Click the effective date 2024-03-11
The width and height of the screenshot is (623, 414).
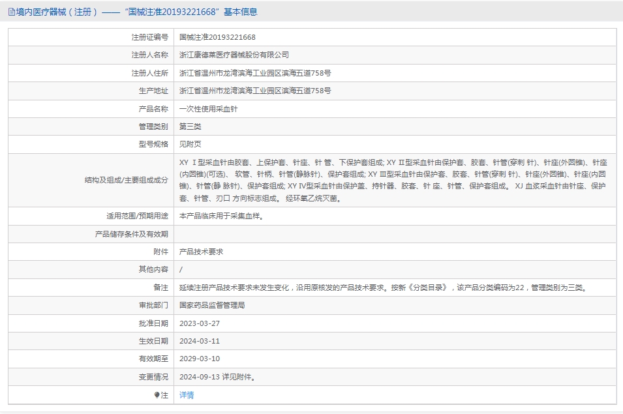(x=200, y=341)
